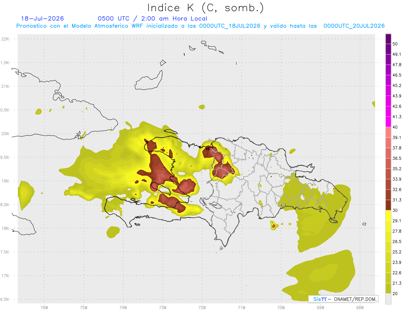
Task: Click the dark purple 50 color swatch
Action: pos(388,39)
